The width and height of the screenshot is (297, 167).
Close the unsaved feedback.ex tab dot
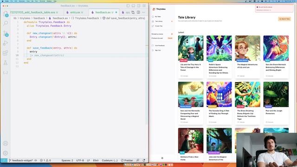coord(116,13)
